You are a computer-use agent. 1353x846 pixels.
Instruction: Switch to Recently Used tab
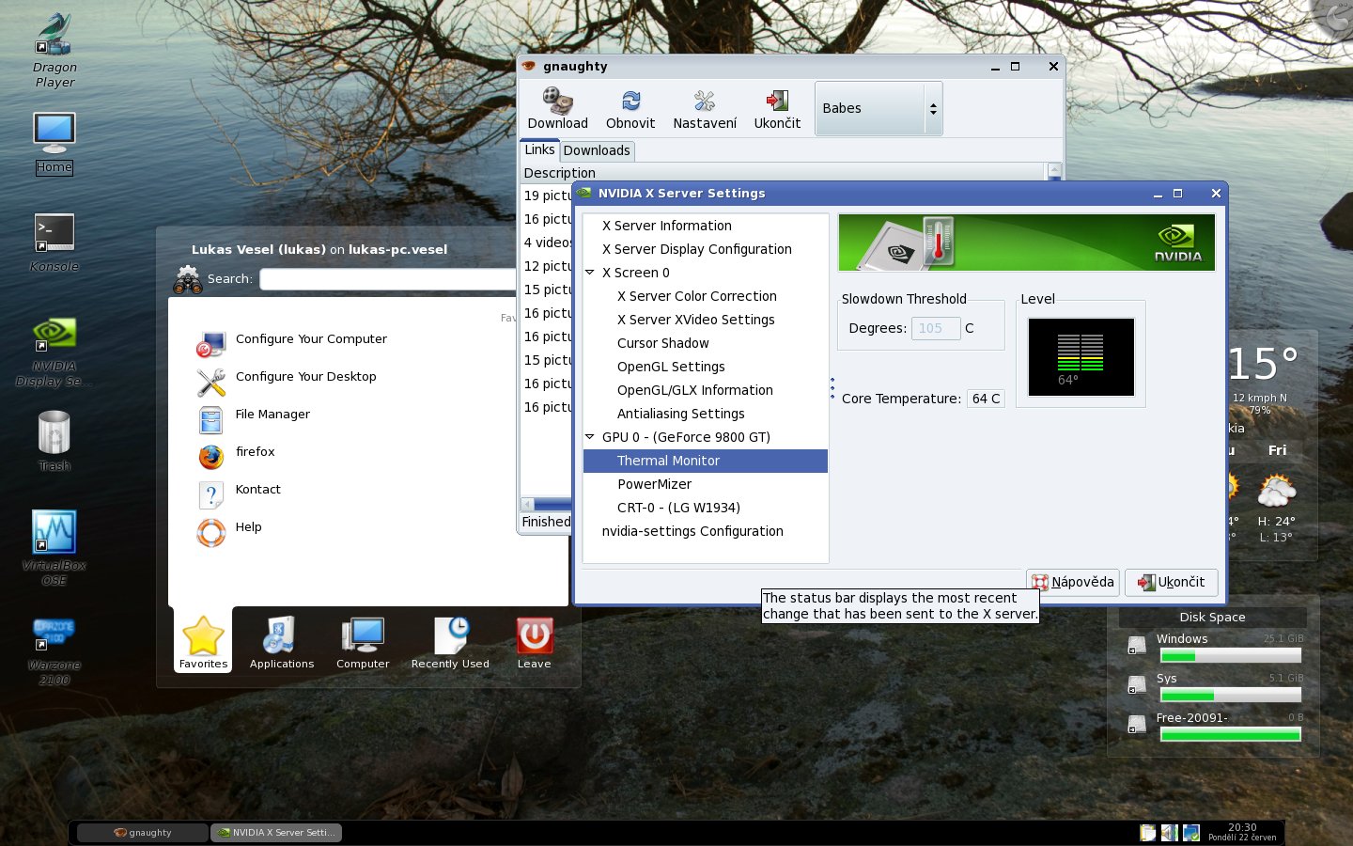(x=450, y=642)
